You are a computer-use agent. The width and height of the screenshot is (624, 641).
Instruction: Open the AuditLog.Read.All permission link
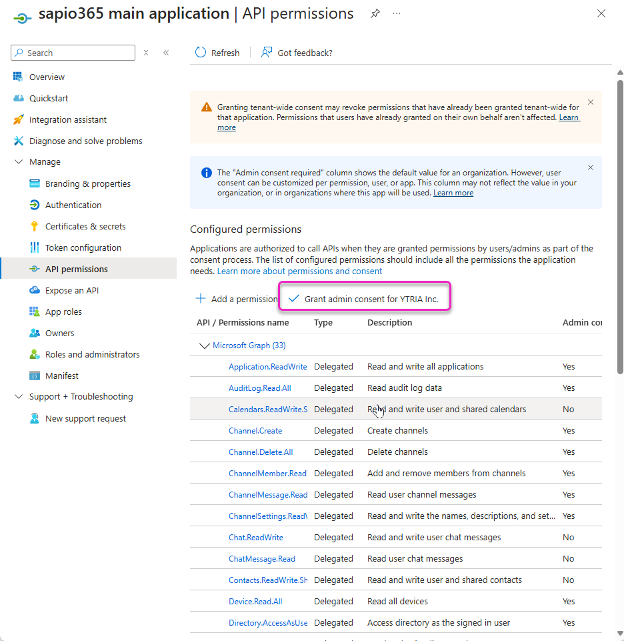[259, 388]
